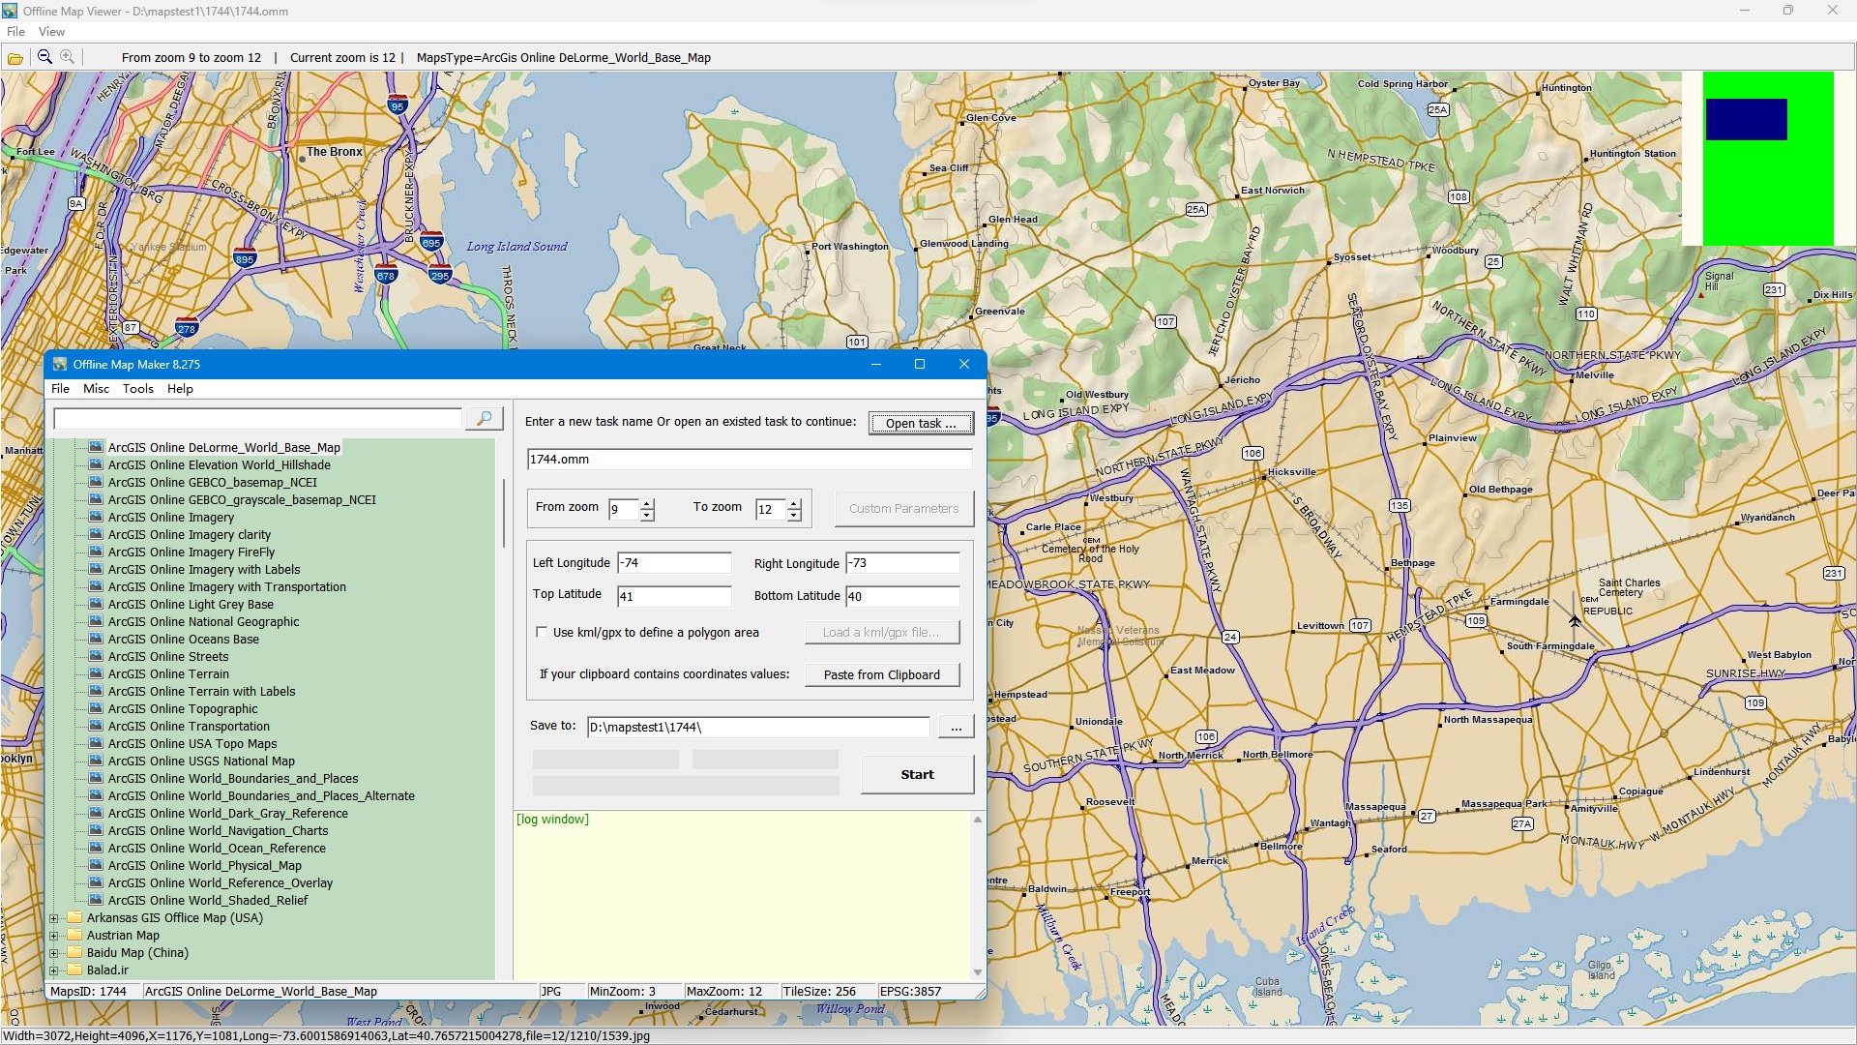
Task: Decrease the From zoom value
Action: [x=647, y=515]
